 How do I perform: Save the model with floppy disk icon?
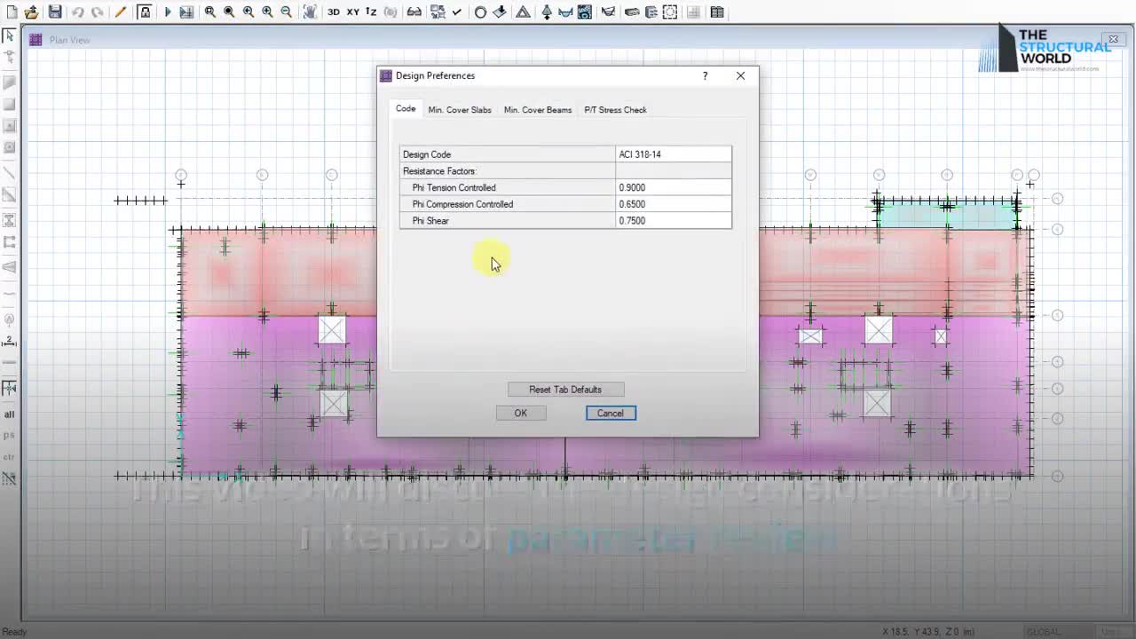coord(55,12)
